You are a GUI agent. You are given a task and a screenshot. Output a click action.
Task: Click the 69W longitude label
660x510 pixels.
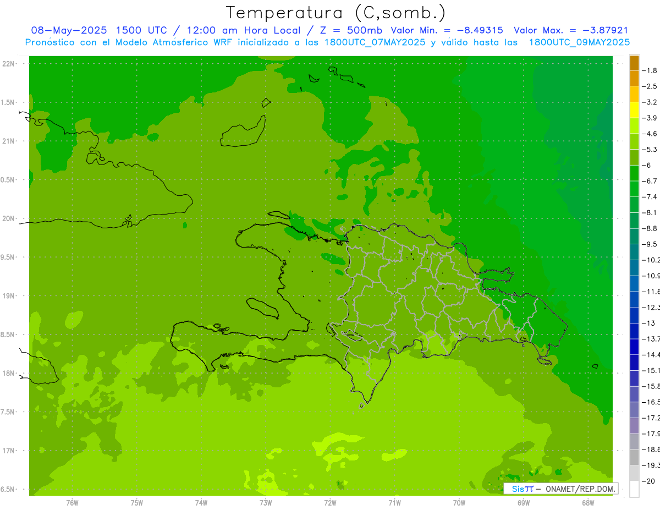point(524,502)
